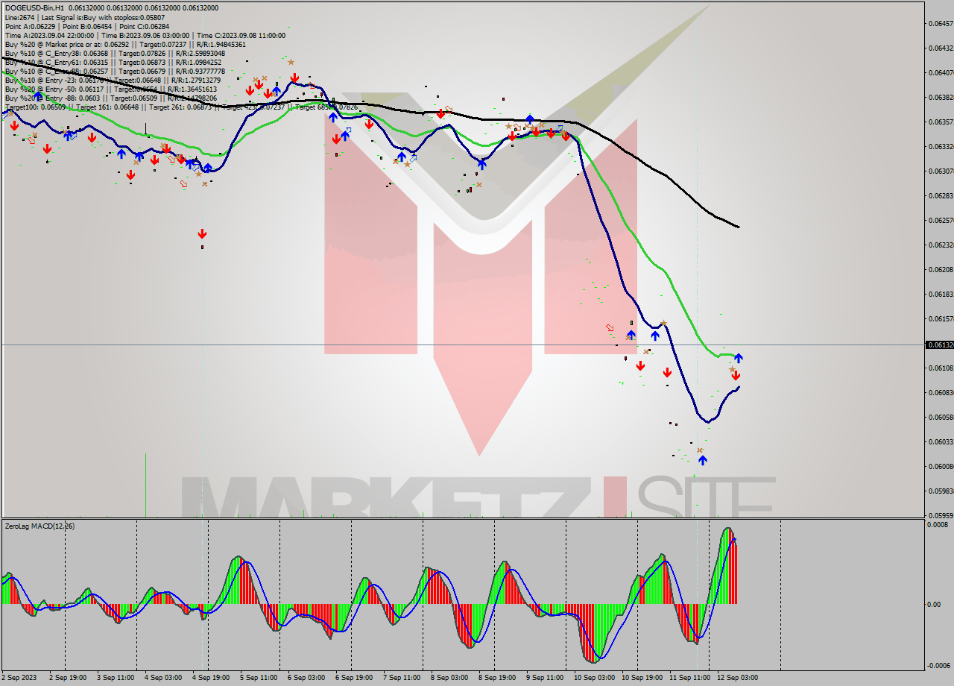This screenshot has width=954, height=686.
Task: Select the '2 Sep 19:00' time label
Action: click(x=67, y=677)
